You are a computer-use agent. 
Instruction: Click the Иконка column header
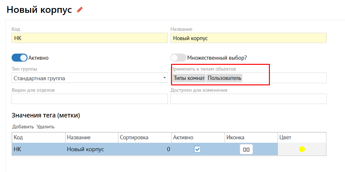point(235,137)
